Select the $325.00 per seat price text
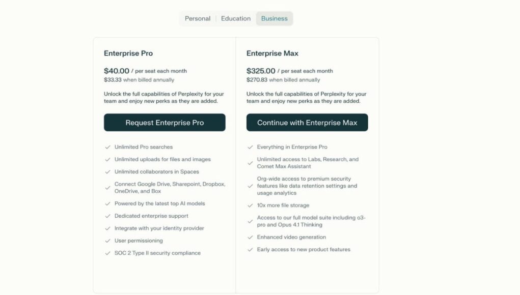Image resolution: width=520 pixels, height=295 pixels. 260,71
